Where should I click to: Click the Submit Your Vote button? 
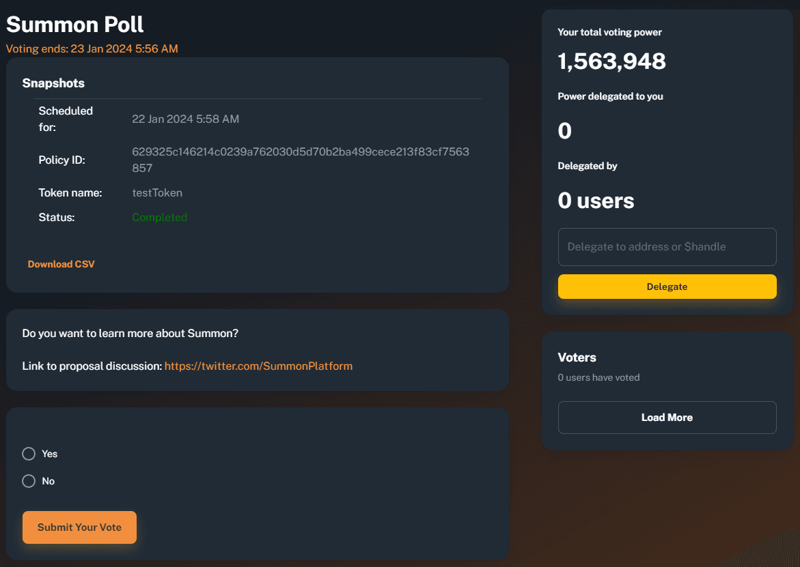pos(80,527)
